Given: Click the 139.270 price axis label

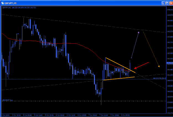Looking at the screenshot, I should (170, 113).
